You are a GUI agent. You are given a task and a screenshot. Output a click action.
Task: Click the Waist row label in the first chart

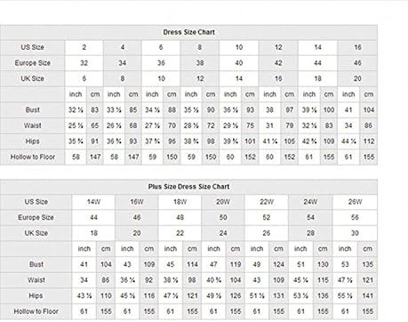33,125
